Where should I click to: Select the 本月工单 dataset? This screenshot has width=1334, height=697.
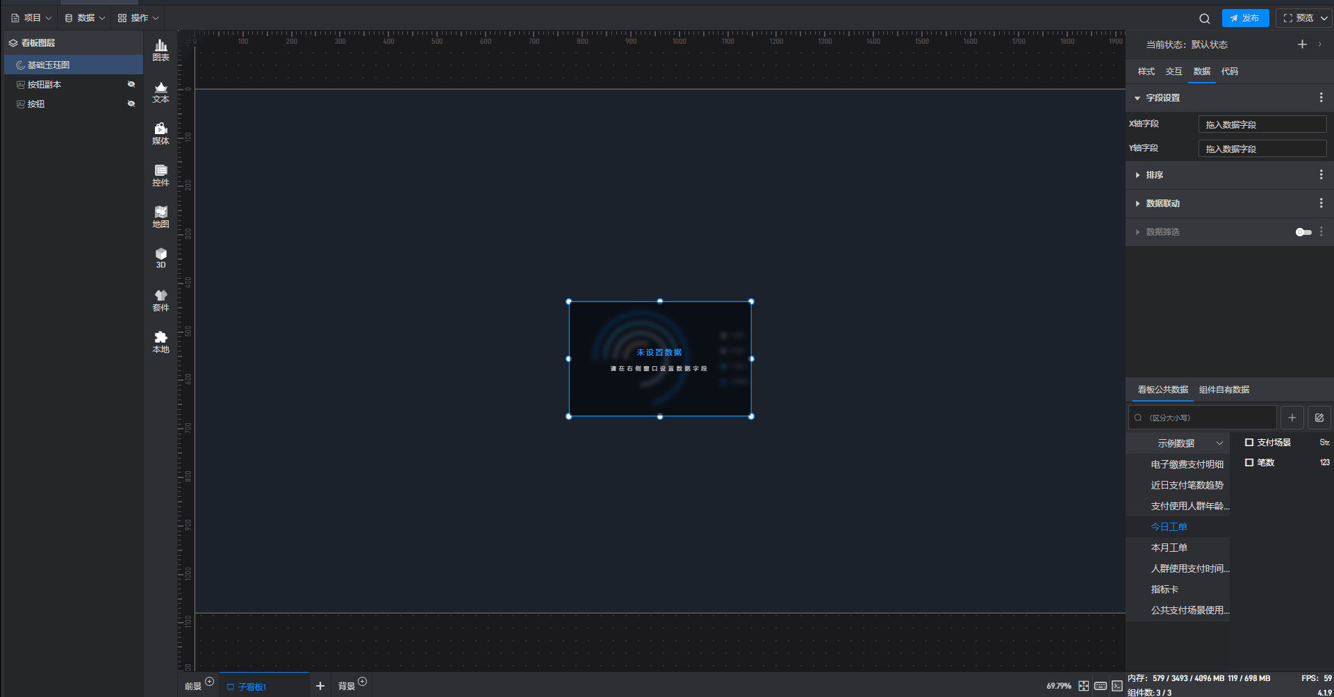click(1169, 548)
